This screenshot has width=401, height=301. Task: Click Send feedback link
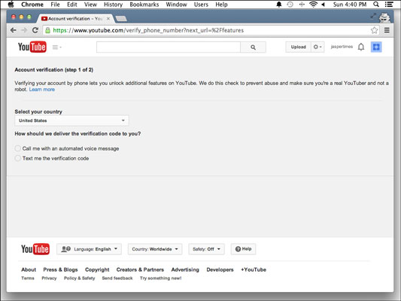pyautogui.click(x=117, y=278)
